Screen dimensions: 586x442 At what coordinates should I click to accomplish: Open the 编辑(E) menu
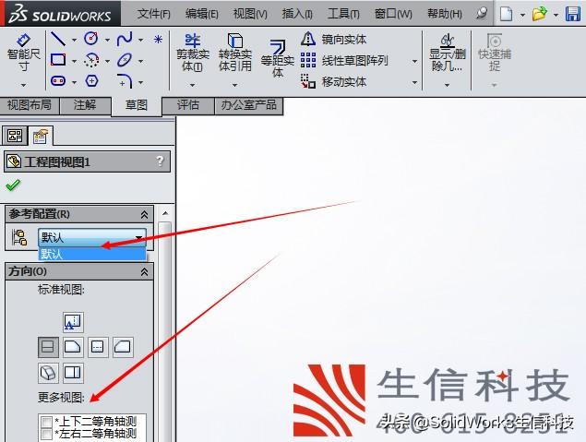202,14
